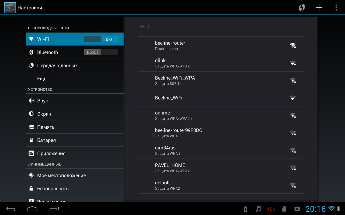The image size is (345, 215).
Task: Turn off the Wi-Fi switch
Action: 101,39
